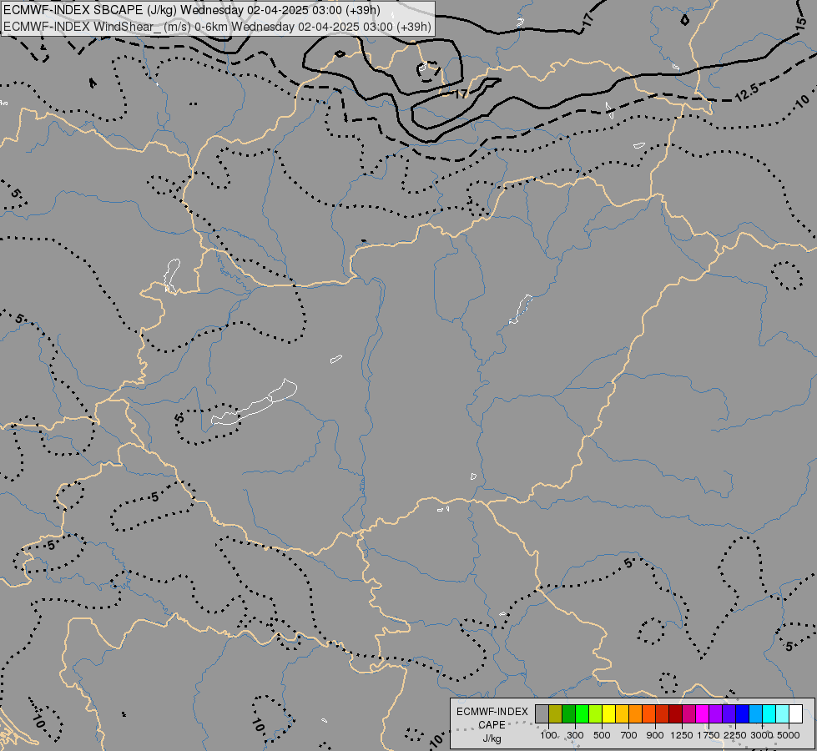The height and width of the screenshot is (751, 817).
Task: Click the 1250 value in the legend
Action: coord(682,735)
